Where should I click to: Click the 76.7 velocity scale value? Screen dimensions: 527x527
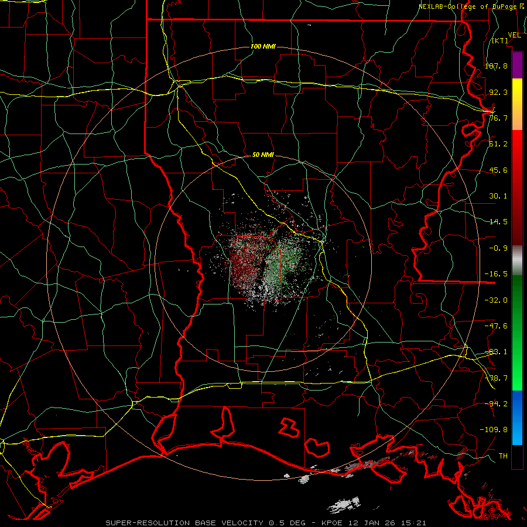pyautogui.click(x=498, y=118)
